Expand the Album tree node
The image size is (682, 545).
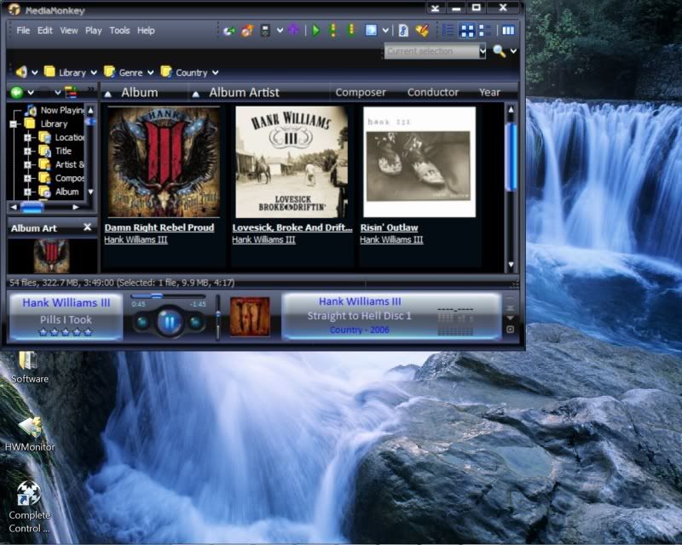pyautogui.click(x=27, y=192)
